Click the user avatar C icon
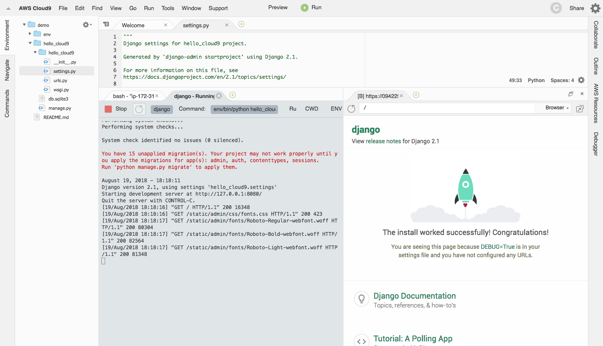Image resolution: width=603 pixels, height=346 pixels. [556, 8]
